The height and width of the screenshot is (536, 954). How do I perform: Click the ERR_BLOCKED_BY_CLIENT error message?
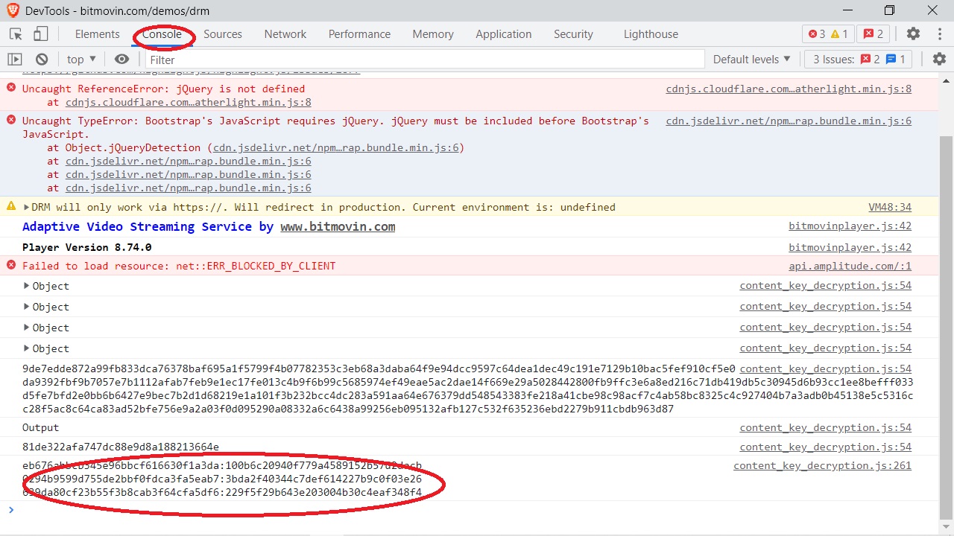(179, 267)
